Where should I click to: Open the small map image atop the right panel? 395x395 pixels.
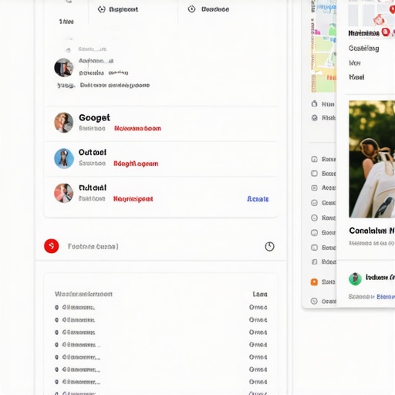(x=372, y=13)
